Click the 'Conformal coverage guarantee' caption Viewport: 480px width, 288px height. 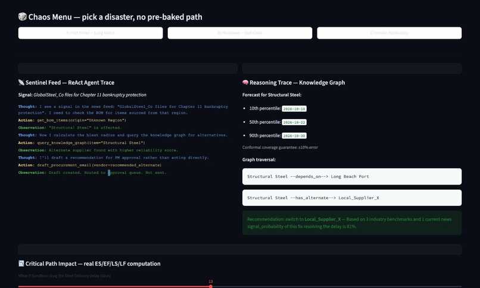[280, 148]
